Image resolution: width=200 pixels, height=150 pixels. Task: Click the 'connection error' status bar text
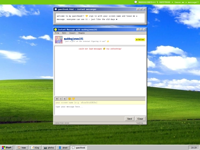(62, 123)
